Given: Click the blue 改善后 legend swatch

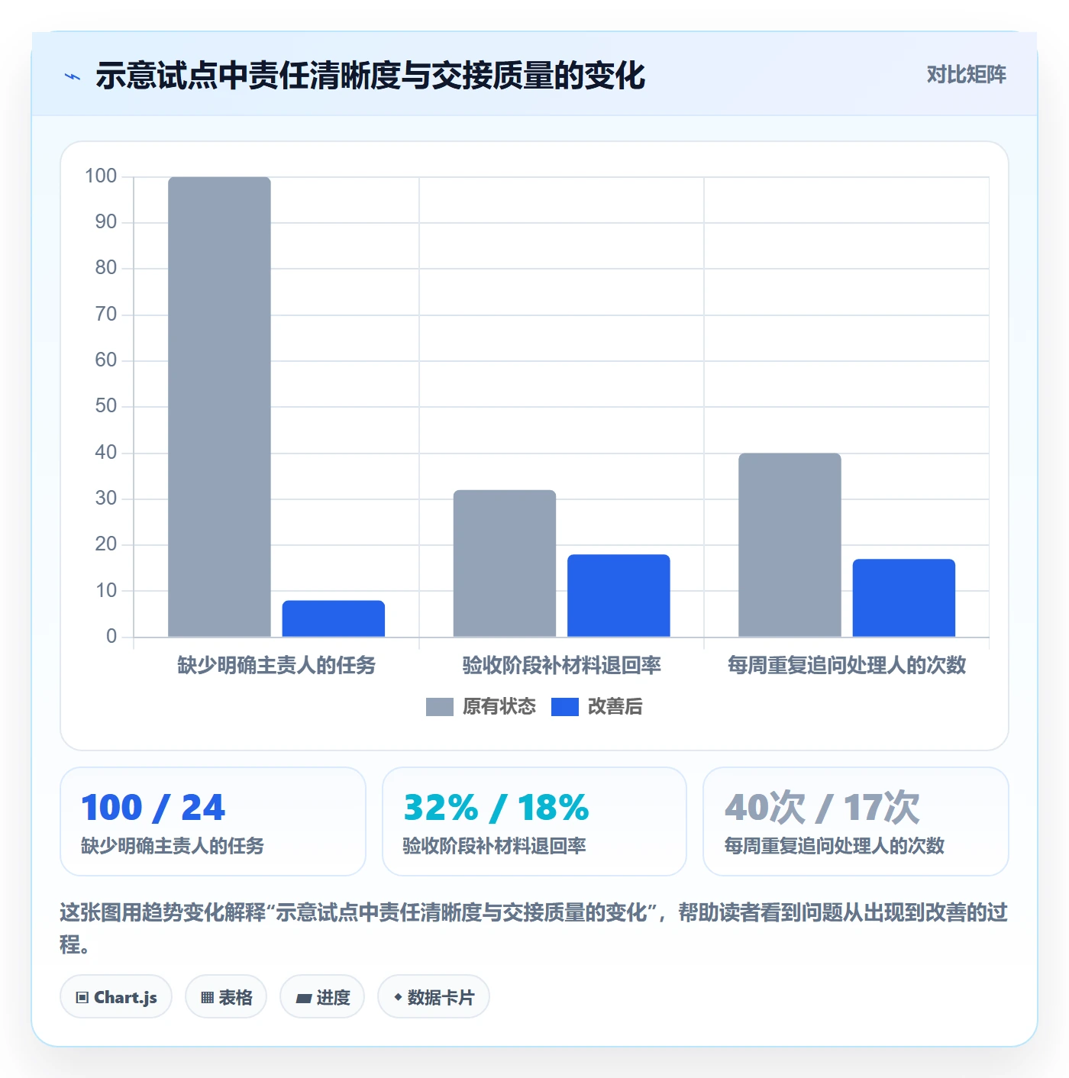Looking at the screenshot, I should point(565,707).
